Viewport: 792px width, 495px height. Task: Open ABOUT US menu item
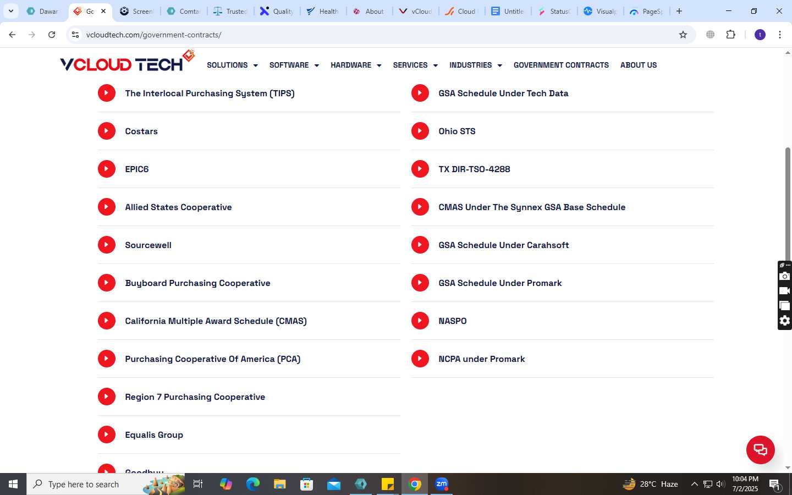point(639,65)
